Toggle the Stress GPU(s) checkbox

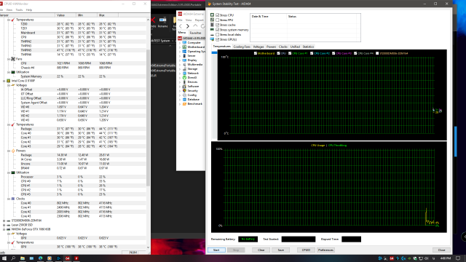tap(217, 39)
